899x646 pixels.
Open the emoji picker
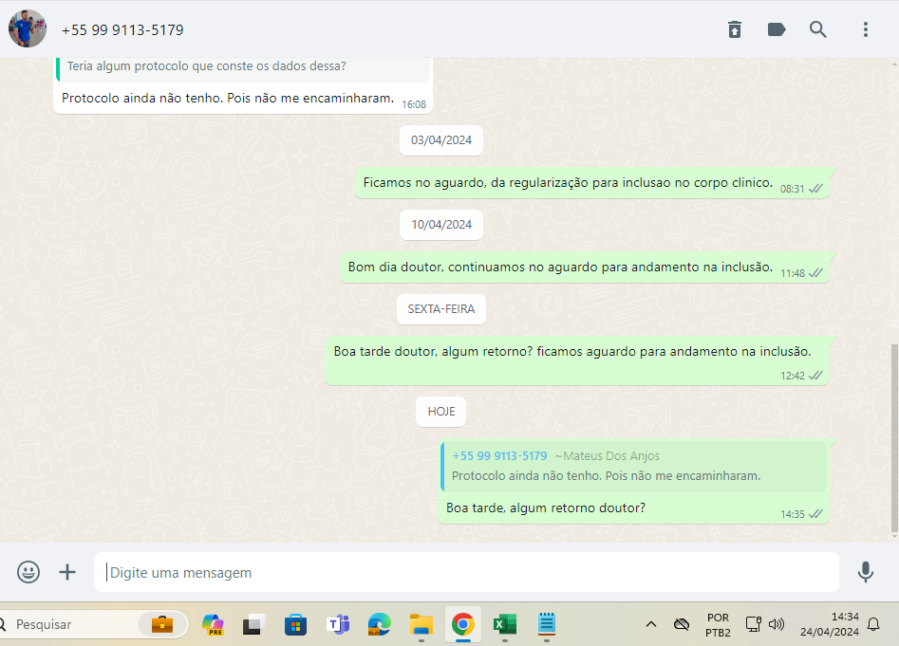click(28, 572)
